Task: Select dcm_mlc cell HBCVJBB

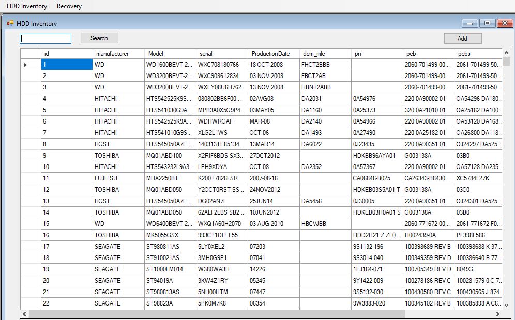Action: coord(325,224)
